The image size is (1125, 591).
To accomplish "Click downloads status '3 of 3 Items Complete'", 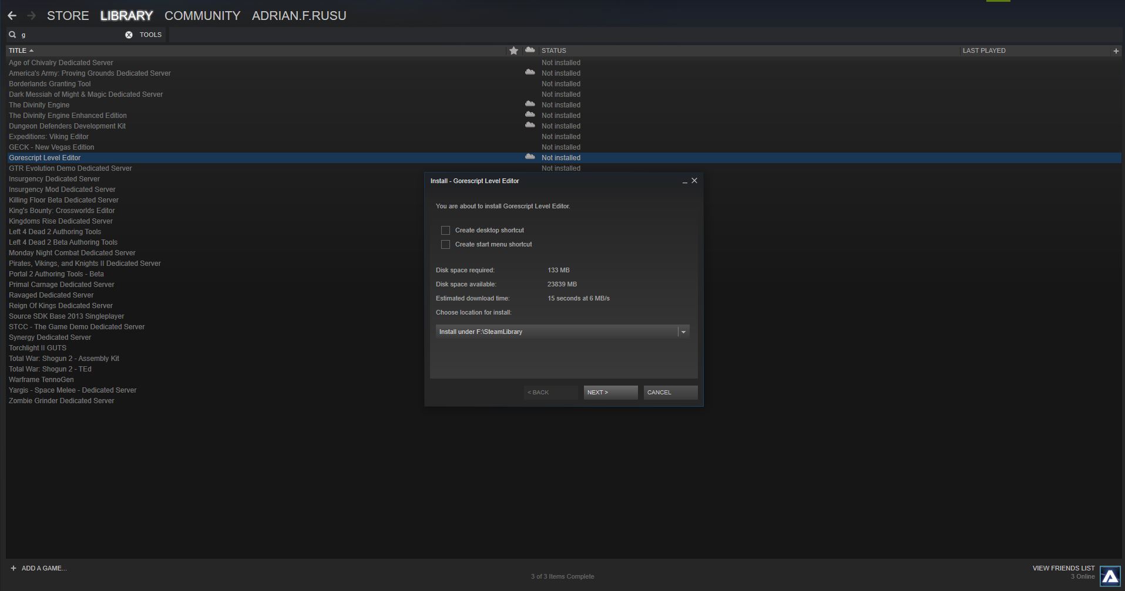I will (562, 576).
